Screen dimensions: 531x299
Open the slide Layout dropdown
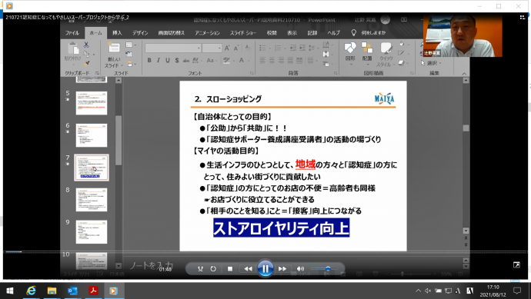point(130,45)
